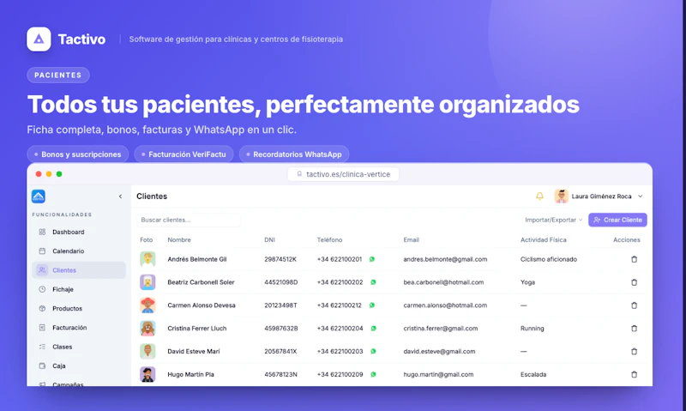Click WhatsApp icon next to +34 622100202
The image size is (686, 411).
[x=373, y=282]
